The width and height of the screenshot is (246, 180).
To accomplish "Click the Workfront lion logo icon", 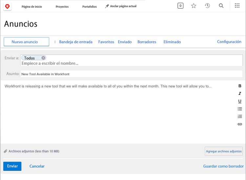I will coord(7,7).
